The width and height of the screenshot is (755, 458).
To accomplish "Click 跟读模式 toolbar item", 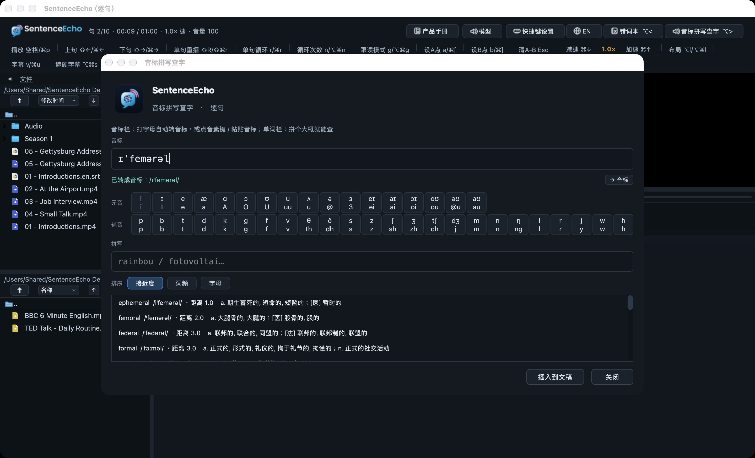I will tap(385, 49).
